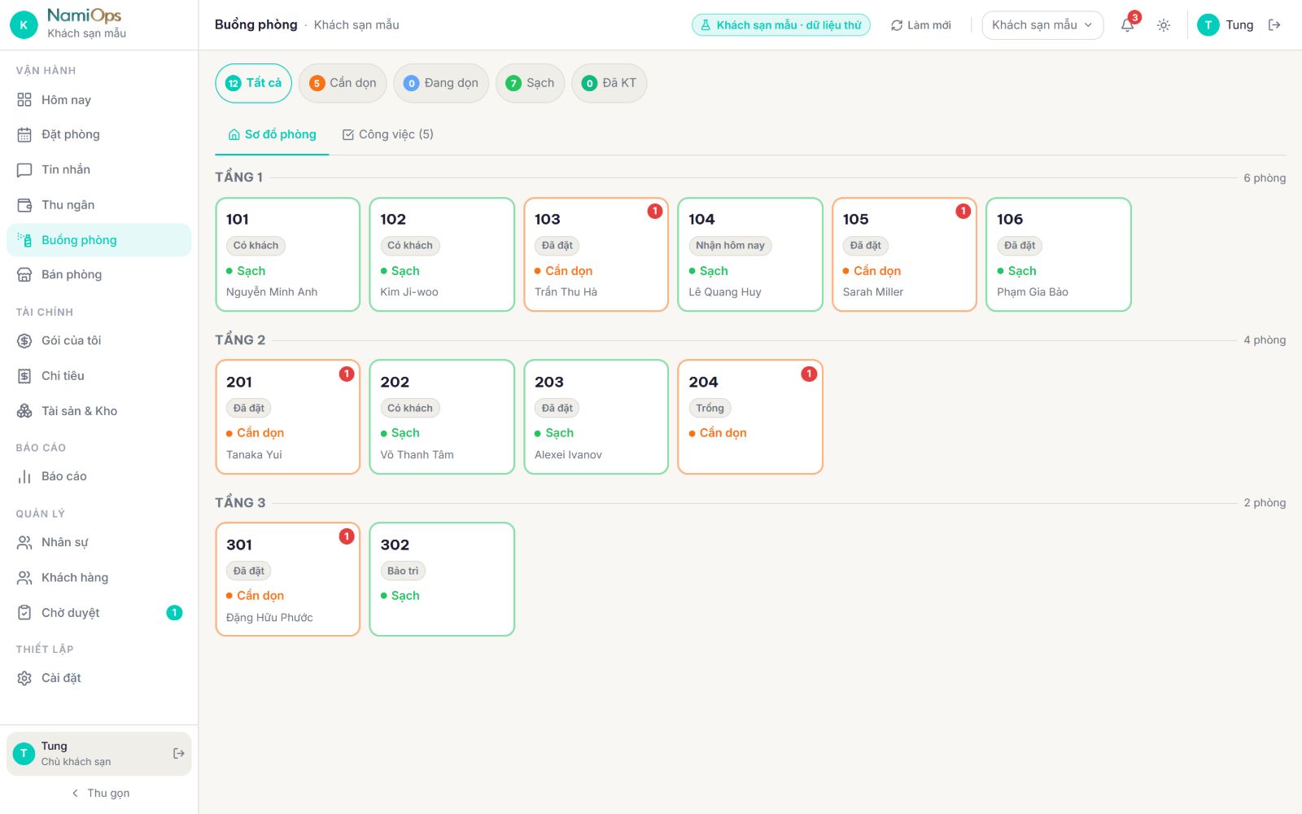Click the Thu ngân wallet icon
This screenshot has height=814, width=1302.
(24, 205)
